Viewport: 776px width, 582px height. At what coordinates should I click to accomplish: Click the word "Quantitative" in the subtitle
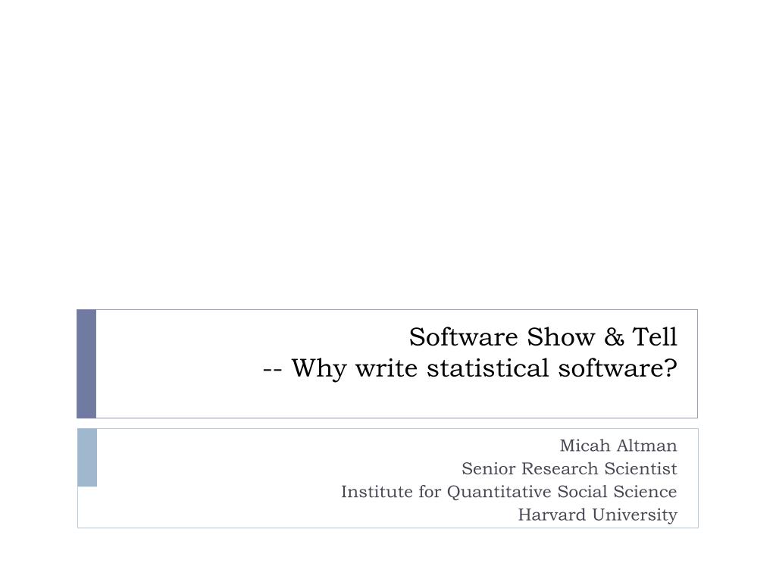[x=499, y=492]
